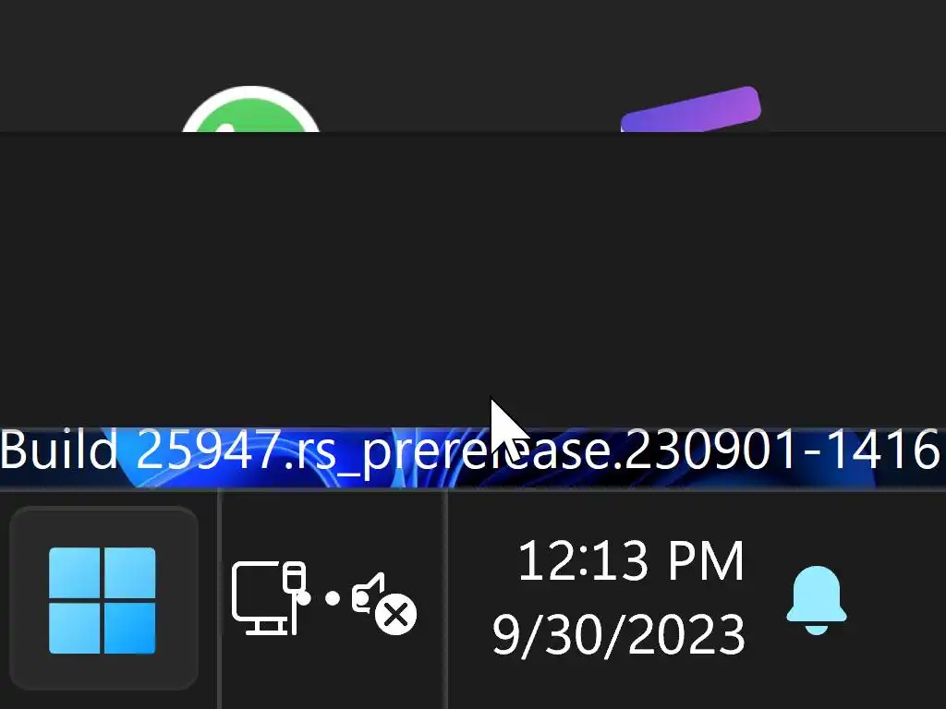Click the X badge on the speaker icon
Screen dimensions: 946x709
click(x=396, y=616)
